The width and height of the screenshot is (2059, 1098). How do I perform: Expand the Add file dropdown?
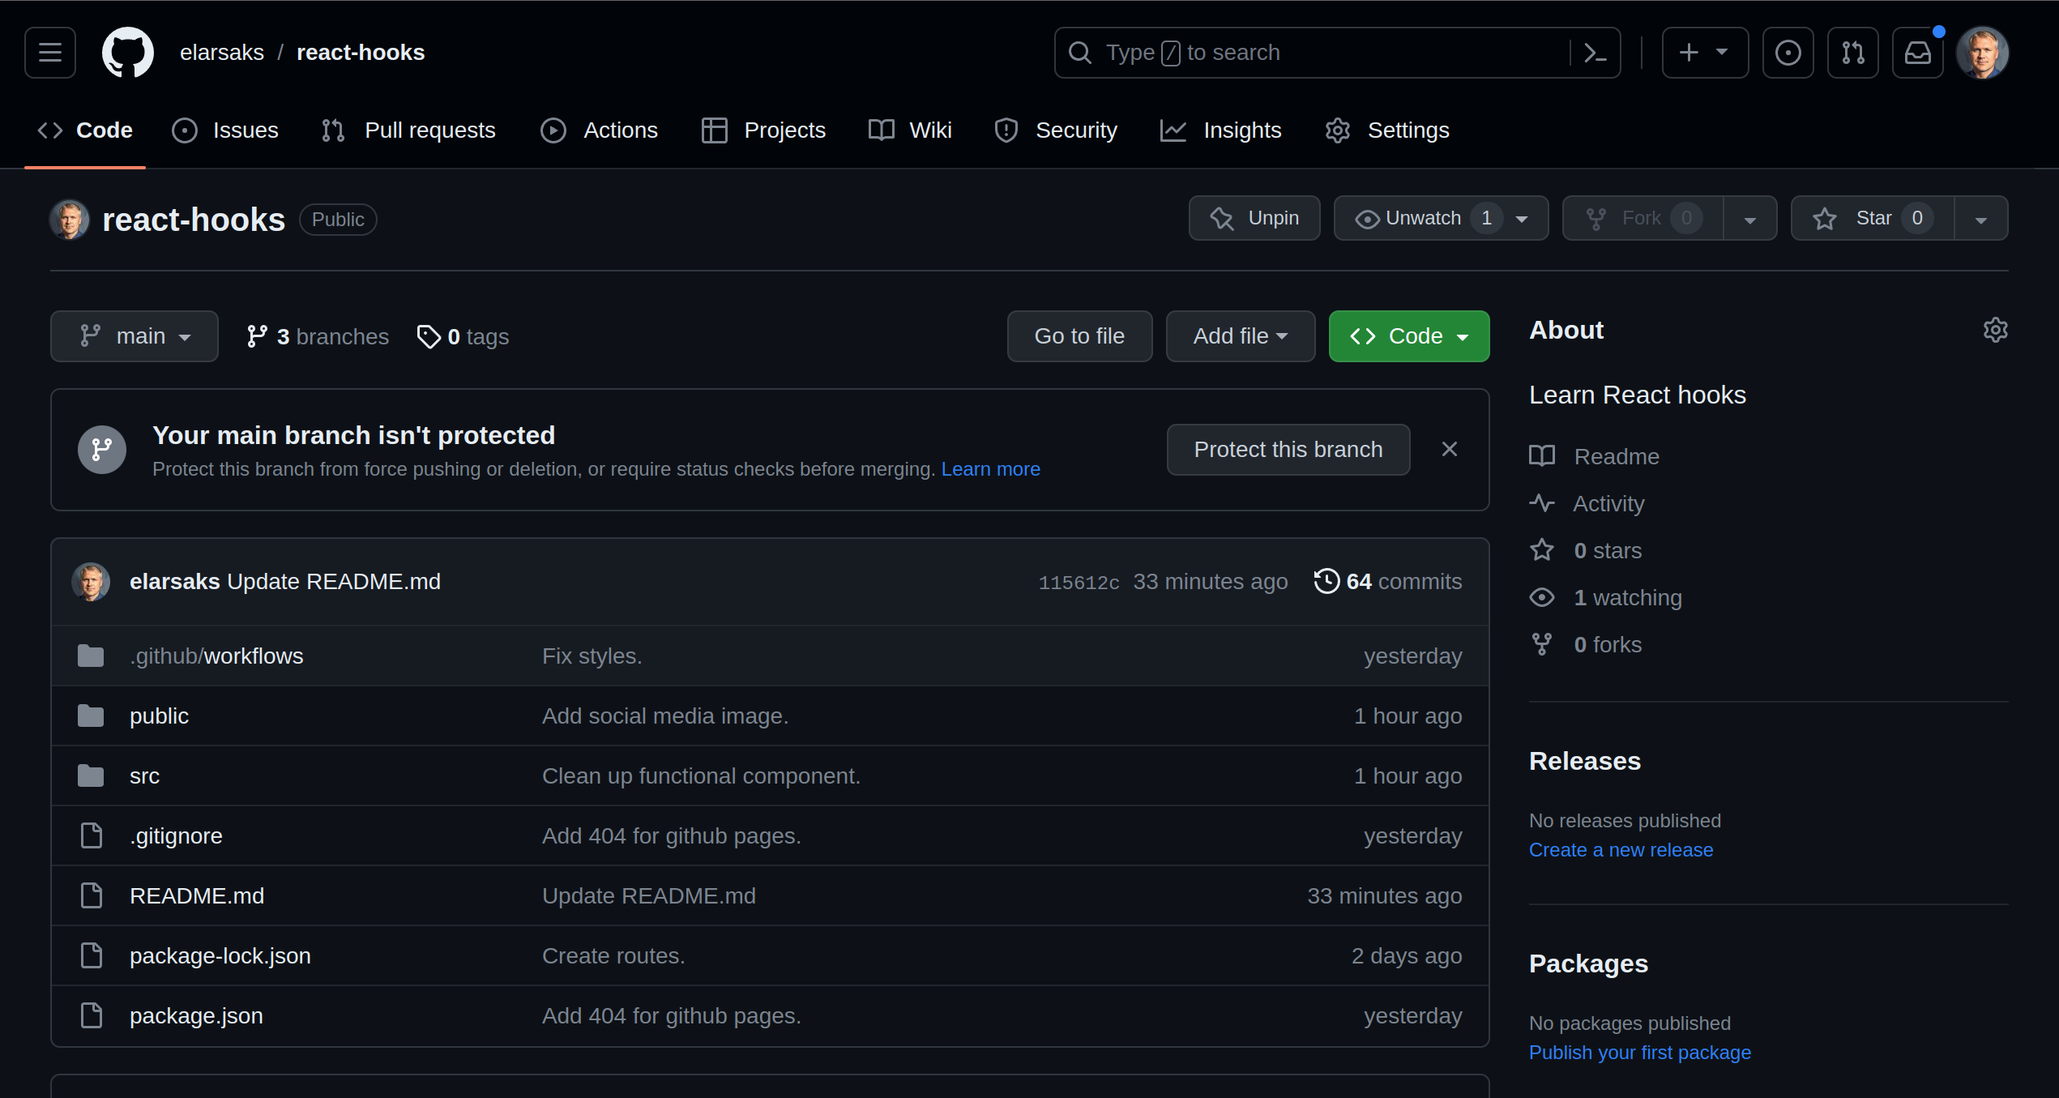coord(1241,336)
